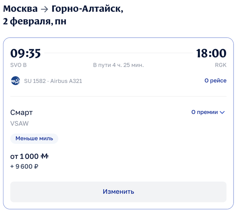Click the Смарт fare name
The image size is (238, 215).
coord(21,113)
